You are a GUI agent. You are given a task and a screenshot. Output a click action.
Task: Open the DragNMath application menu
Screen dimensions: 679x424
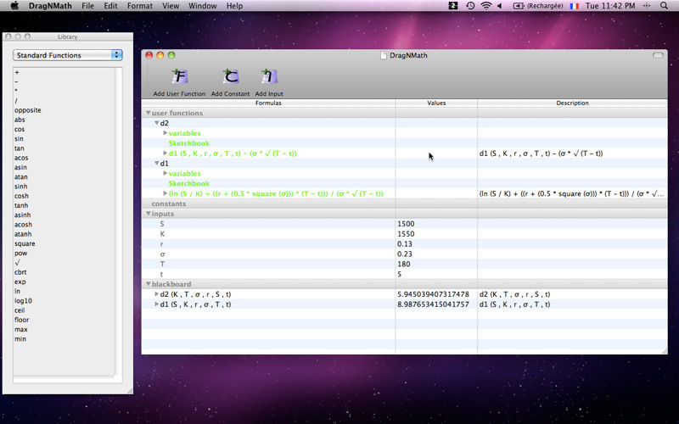point(50,6)
